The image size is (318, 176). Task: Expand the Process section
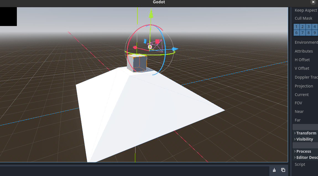point(303,151)
